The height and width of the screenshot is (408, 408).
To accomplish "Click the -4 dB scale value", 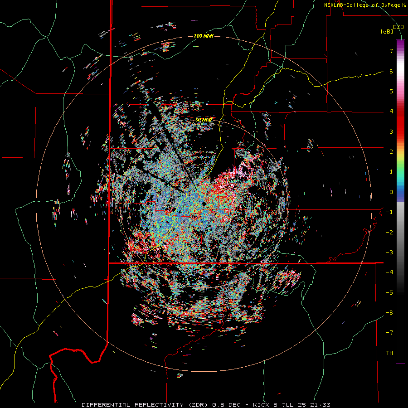I will pyautogui.click(x=389, y=272).
